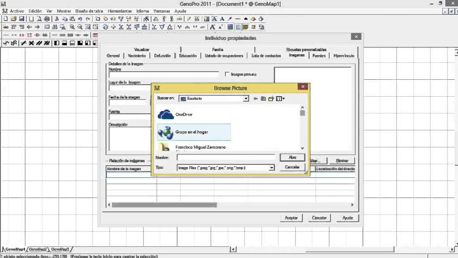The height and width of the screenshot is (258, 458).
Task: Click the Aceptar button in properties dialog
Action: [291, 218]
